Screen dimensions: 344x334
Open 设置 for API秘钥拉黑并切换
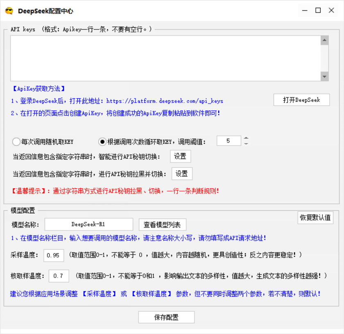pyautogui.click(x=182, y=174)
